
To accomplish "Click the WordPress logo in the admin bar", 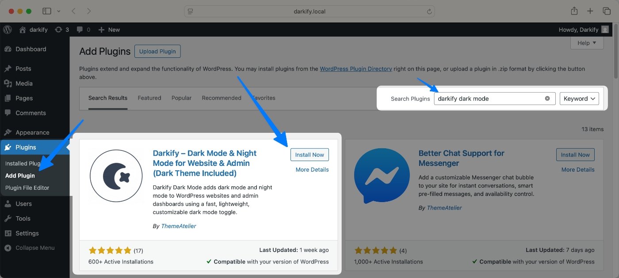I will (7, 30).
